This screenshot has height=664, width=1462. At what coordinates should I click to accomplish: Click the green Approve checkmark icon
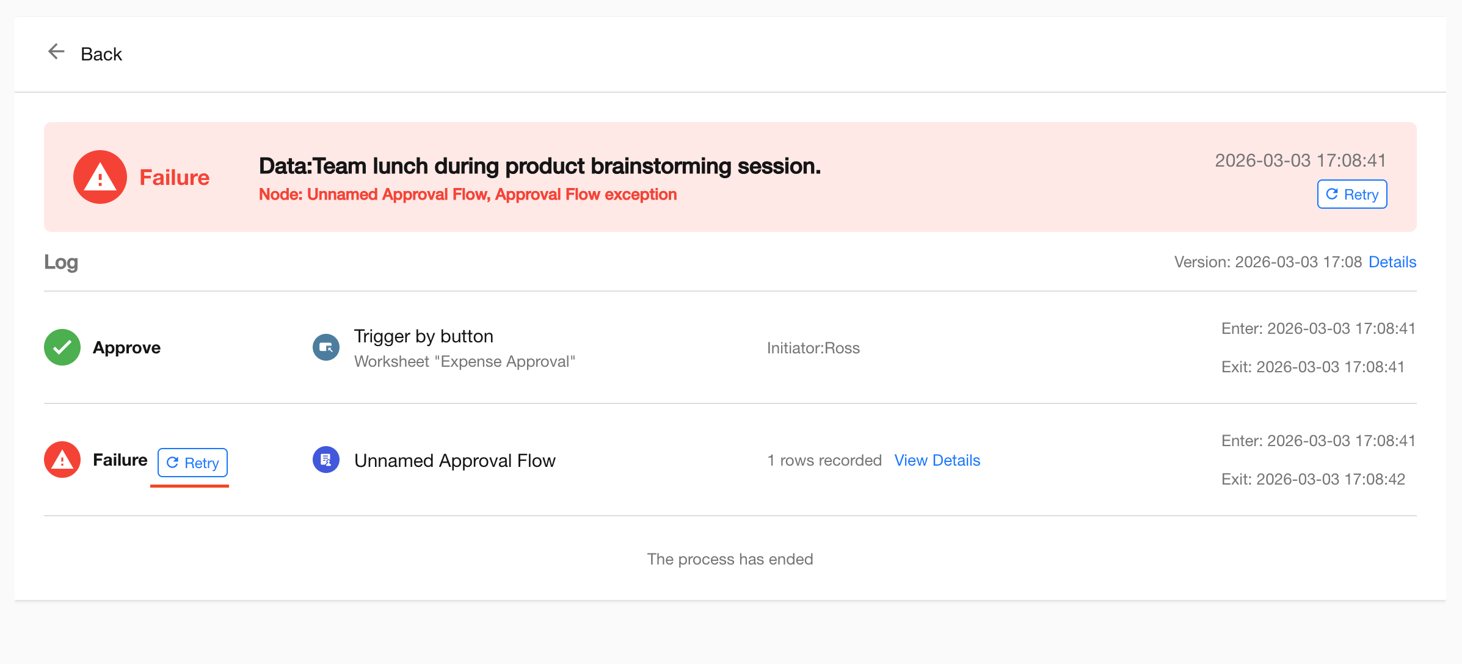click(x=62, y=347)
